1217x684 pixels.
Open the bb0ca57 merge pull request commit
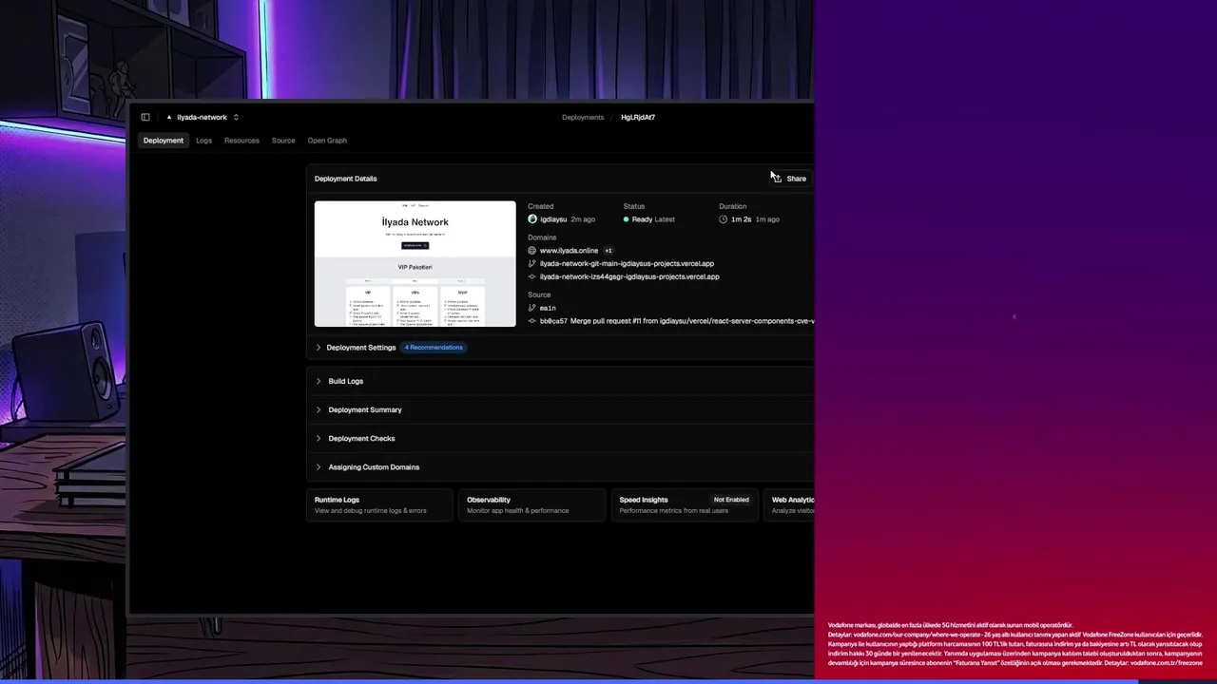click(677, 321)
